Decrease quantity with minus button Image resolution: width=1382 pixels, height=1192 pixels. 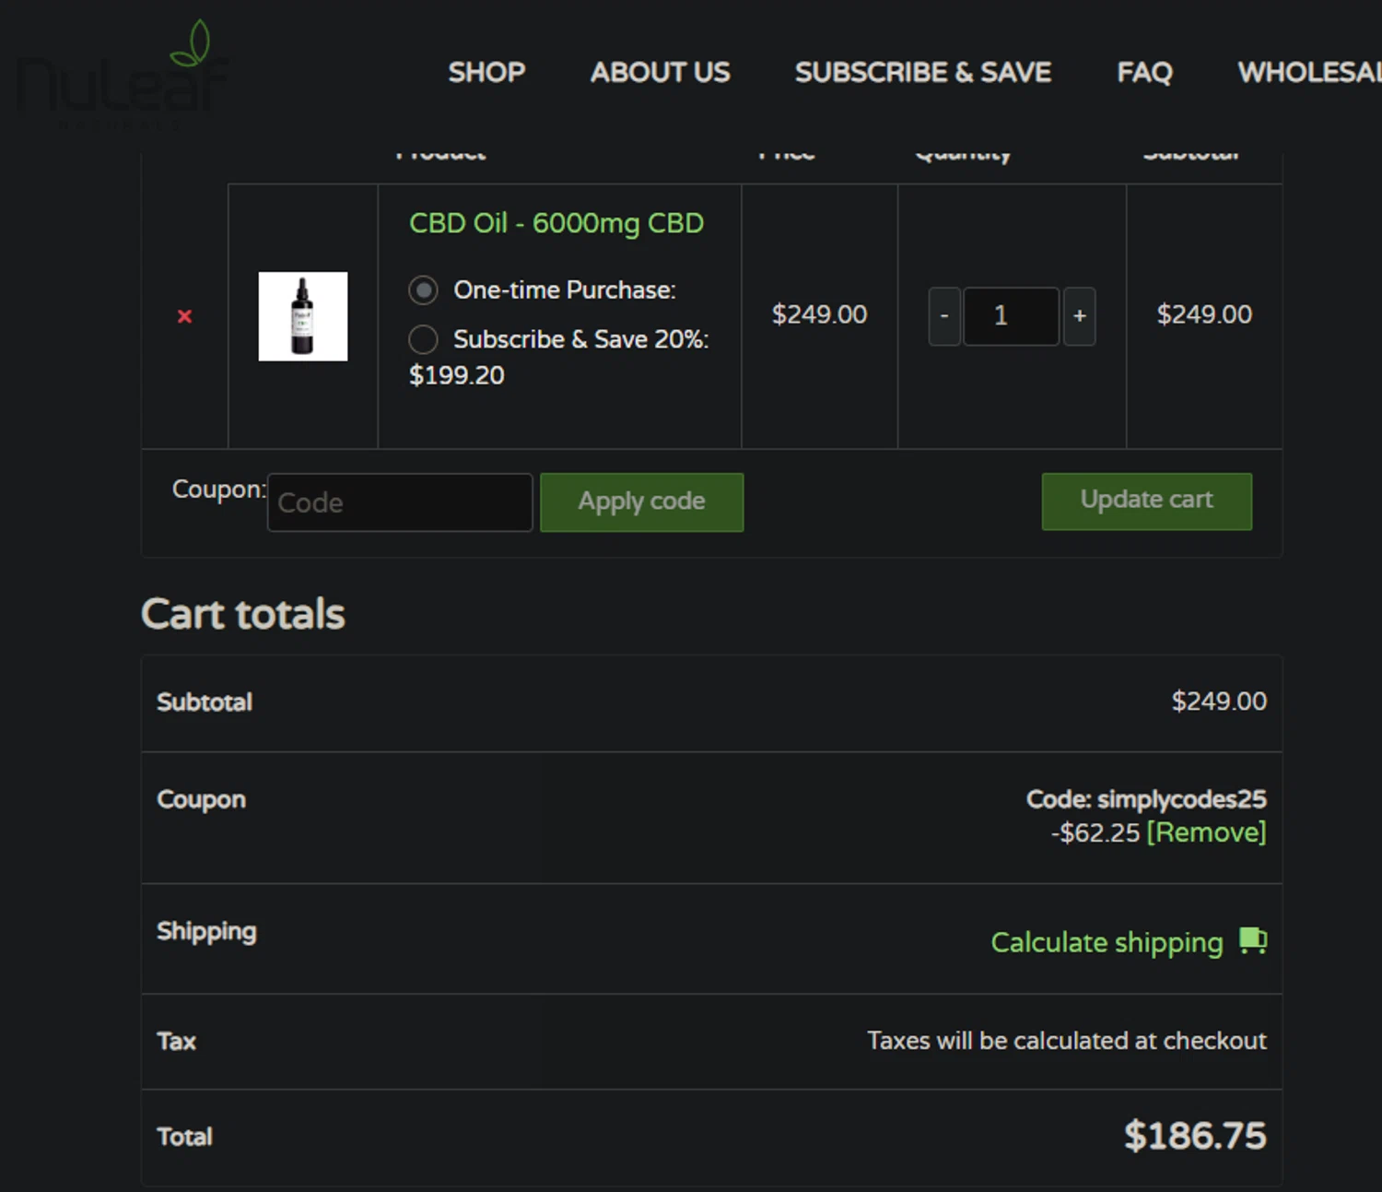(x=944, y=316)
